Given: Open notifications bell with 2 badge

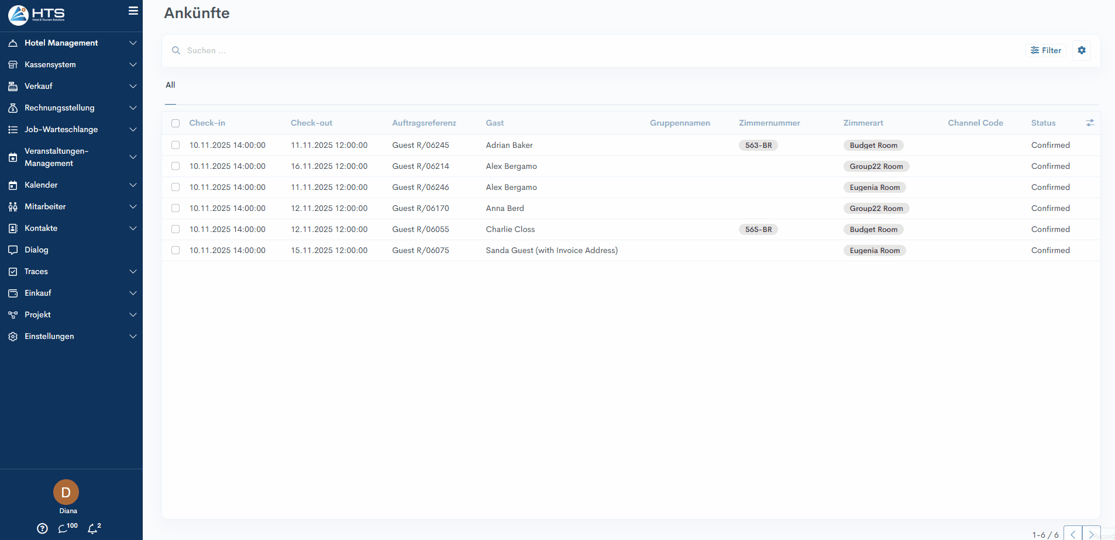Looking at the screenshot, I should tap(92, 528).
